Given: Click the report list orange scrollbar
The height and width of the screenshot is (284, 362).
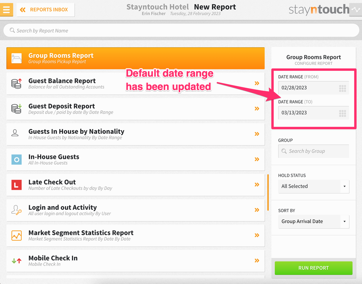Looking at the screenshot, I should tap(268, 192).
